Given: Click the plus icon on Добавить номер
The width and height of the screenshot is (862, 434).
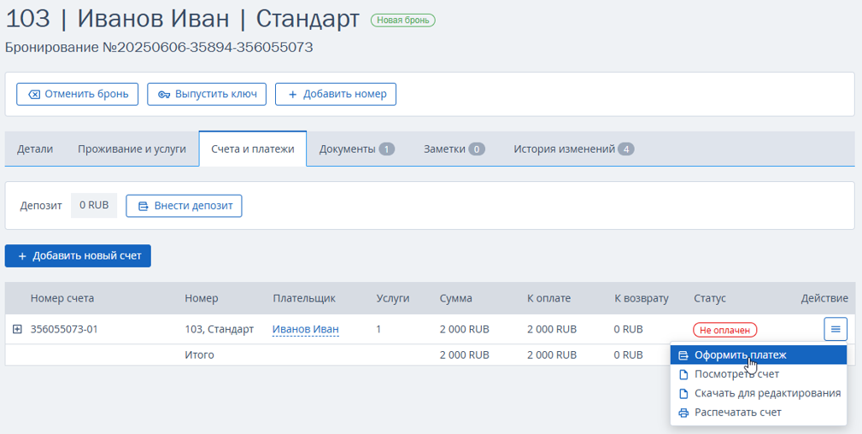Looking at the screenshot, I should click(292, 95).
